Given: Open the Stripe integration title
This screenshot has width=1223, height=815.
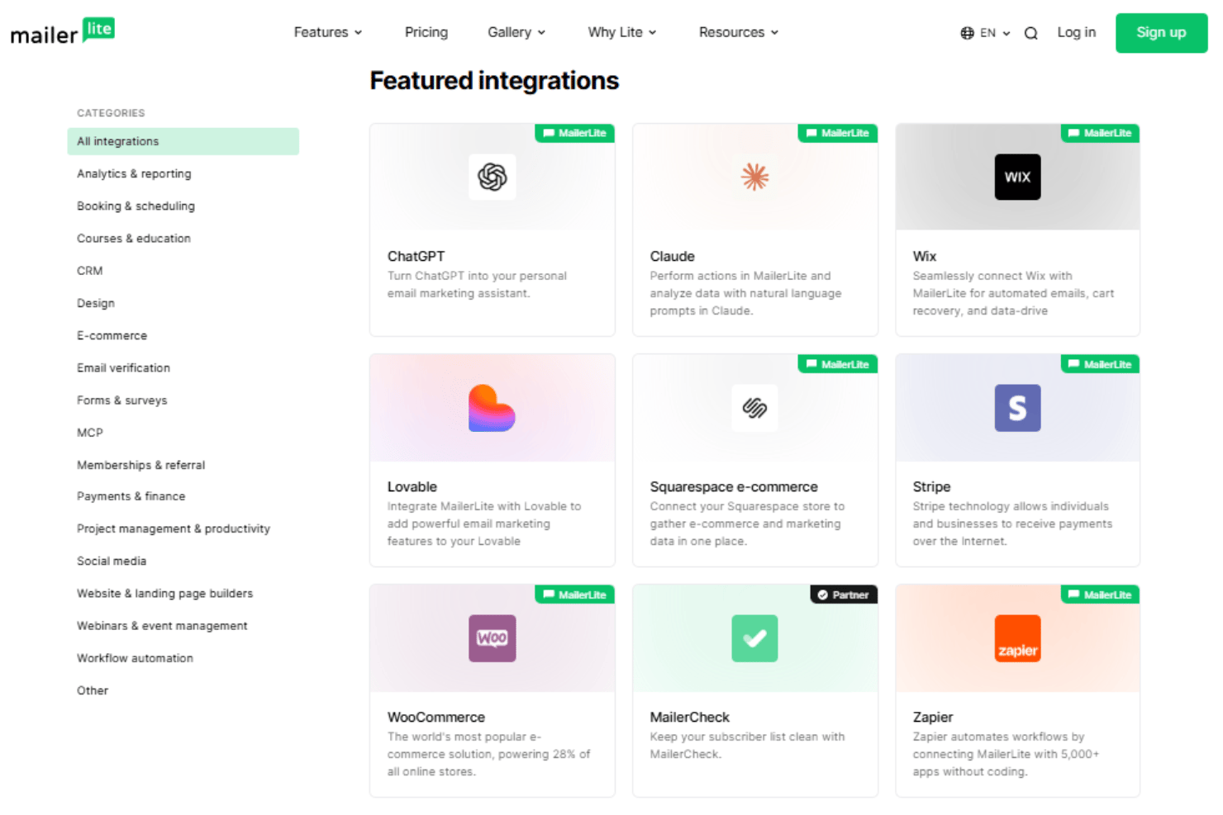Looking at the screenshot, I should [x=931, y=486].
